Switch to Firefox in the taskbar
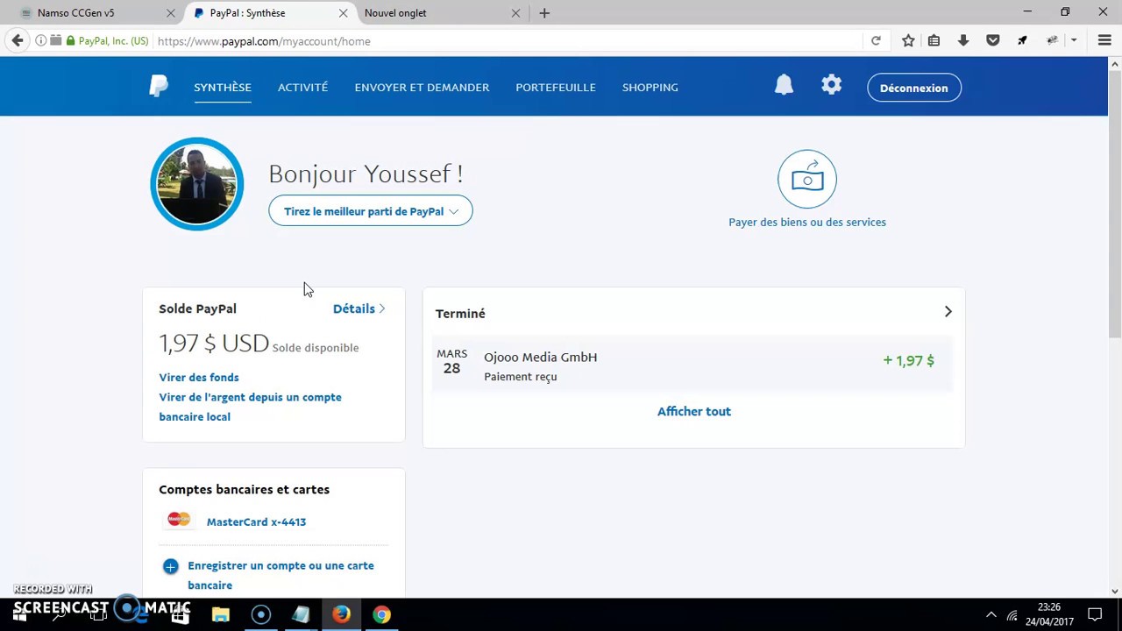Screen dimensions: 1122x631 pyautogui.click(x=341, y=614)
